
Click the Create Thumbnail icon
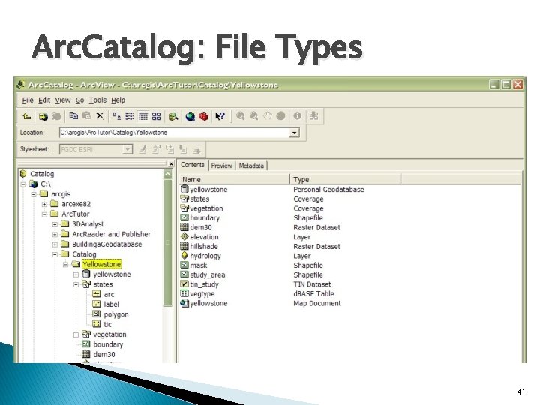click(313, 116)
